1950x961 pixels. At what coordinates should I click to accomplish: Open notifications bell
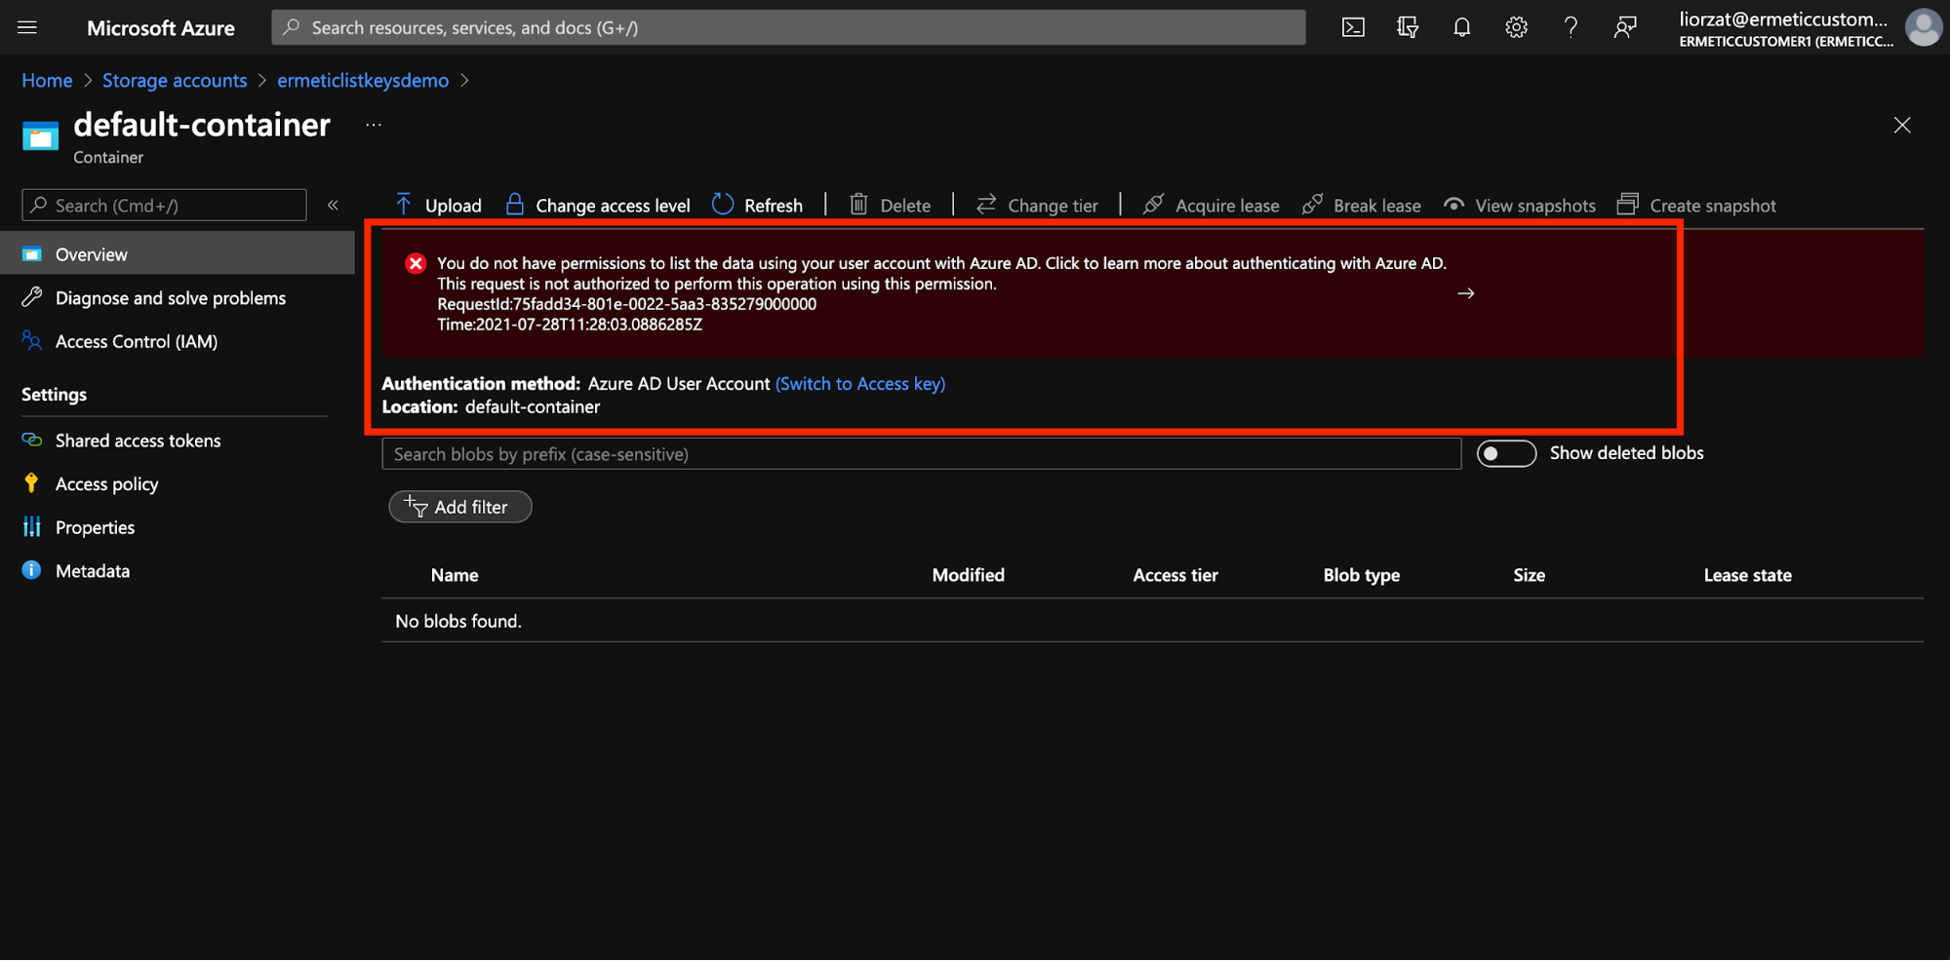click(1461, 27)
